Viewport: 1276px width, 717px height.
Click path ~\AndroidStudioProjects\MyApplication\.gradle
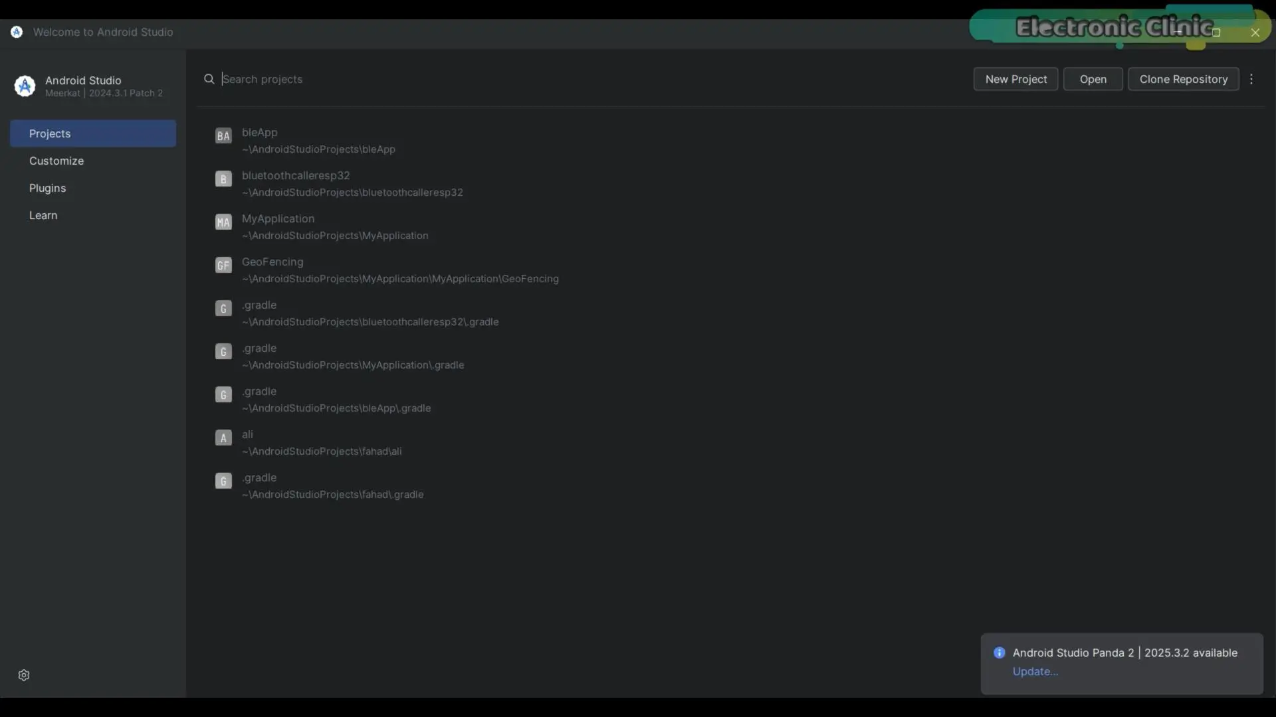(x=353, y=365)
